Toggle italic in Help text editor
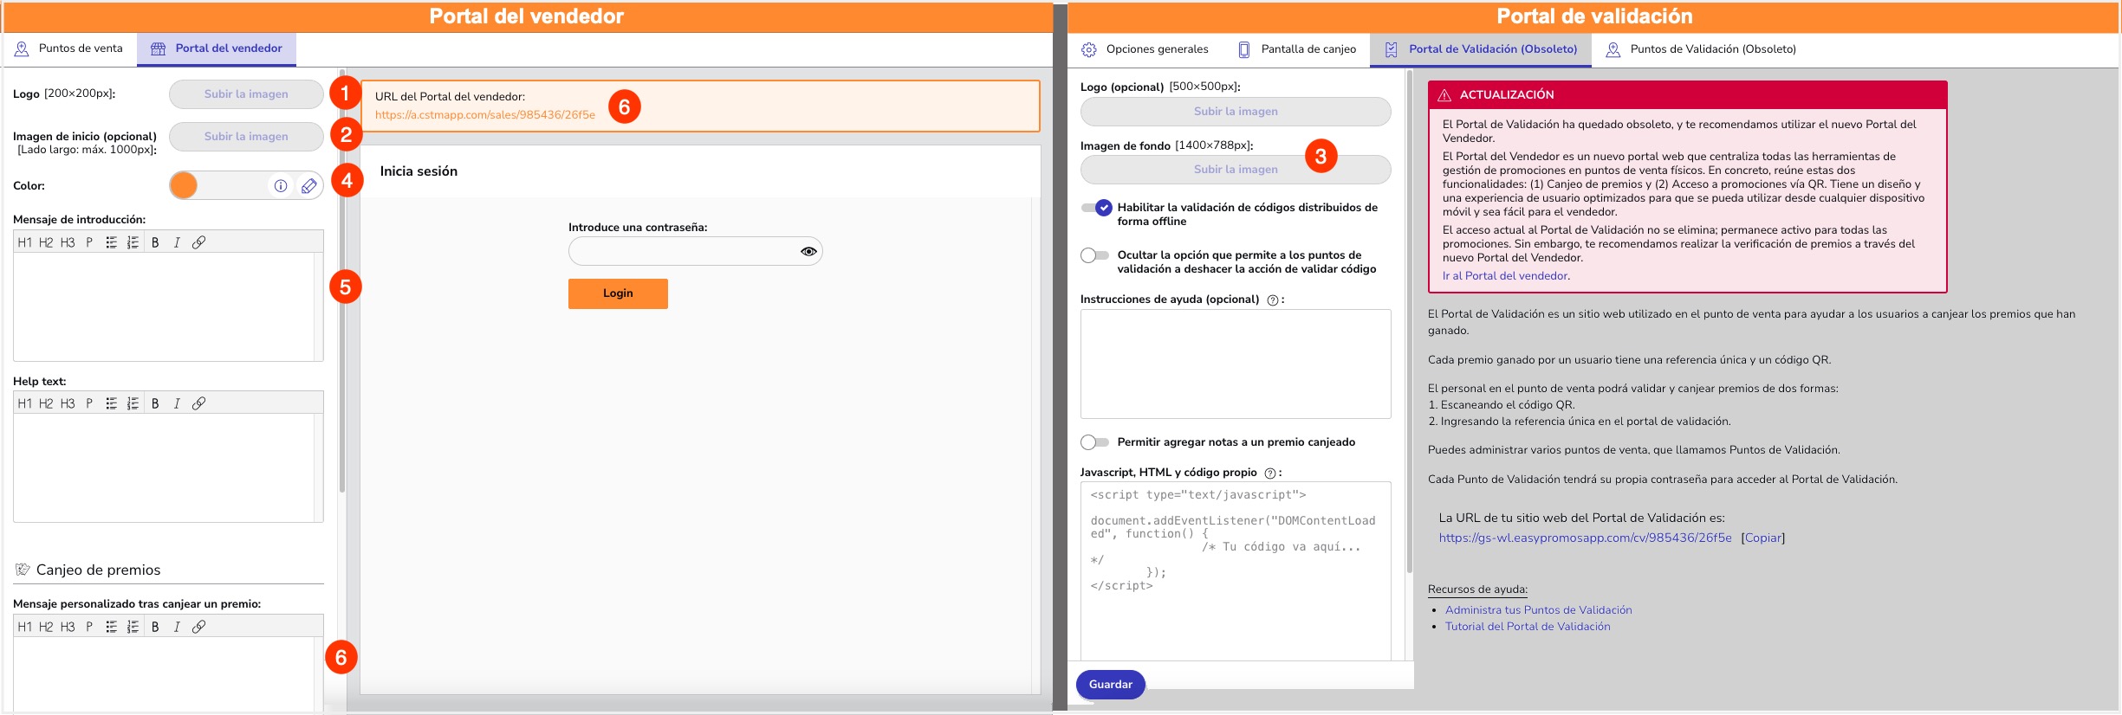 [x=177, y=403]
